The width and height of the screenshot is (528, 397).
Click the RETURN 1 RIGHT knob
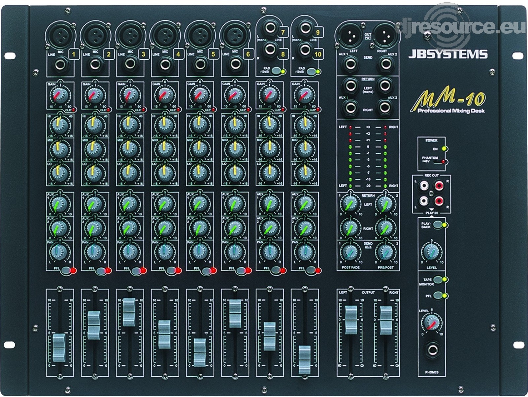(x=350, y=228)
